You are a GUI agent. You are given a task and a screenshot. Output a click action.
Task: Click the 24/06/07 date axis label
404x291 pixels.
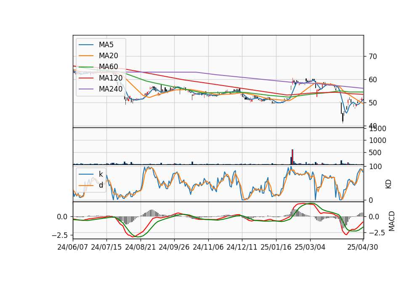pyautogui.click(x=72, y=247)
